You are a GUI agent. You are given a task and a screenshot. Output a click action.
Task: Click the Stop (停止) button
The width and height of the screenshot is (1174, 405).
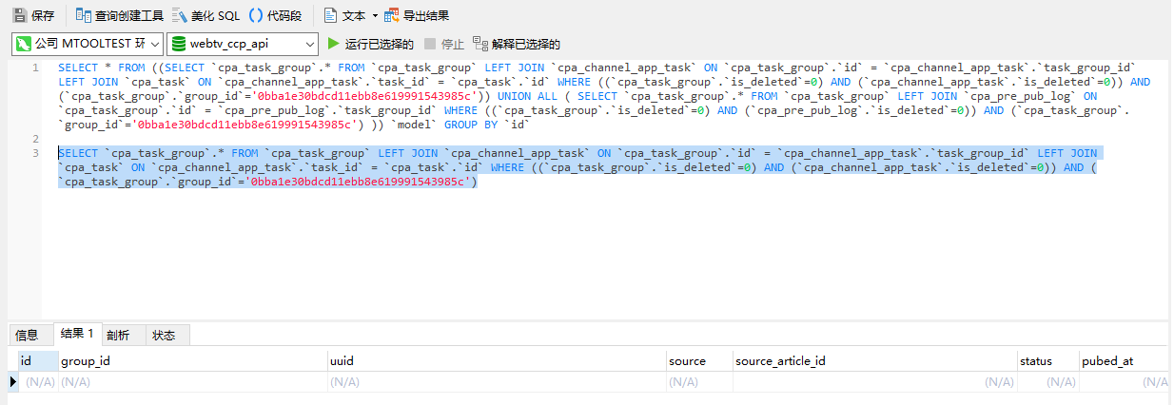click(x=444, y=44)
